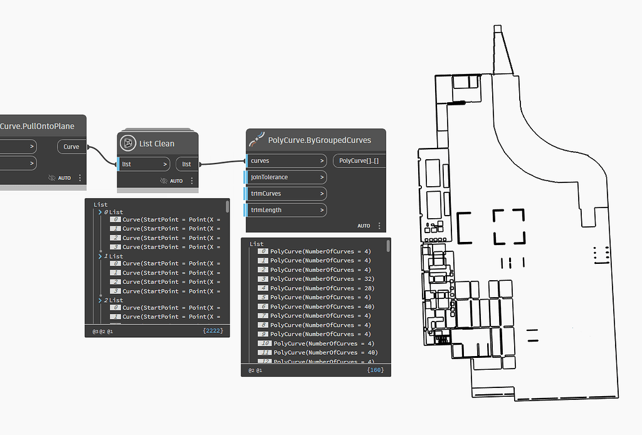Click the list output port of List Clean

click(x=186, y=164)
